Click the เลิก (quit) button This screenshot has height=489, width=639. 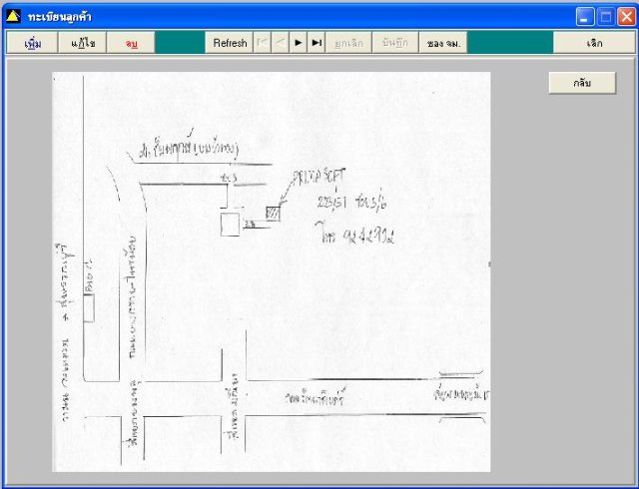pos(594,42)
